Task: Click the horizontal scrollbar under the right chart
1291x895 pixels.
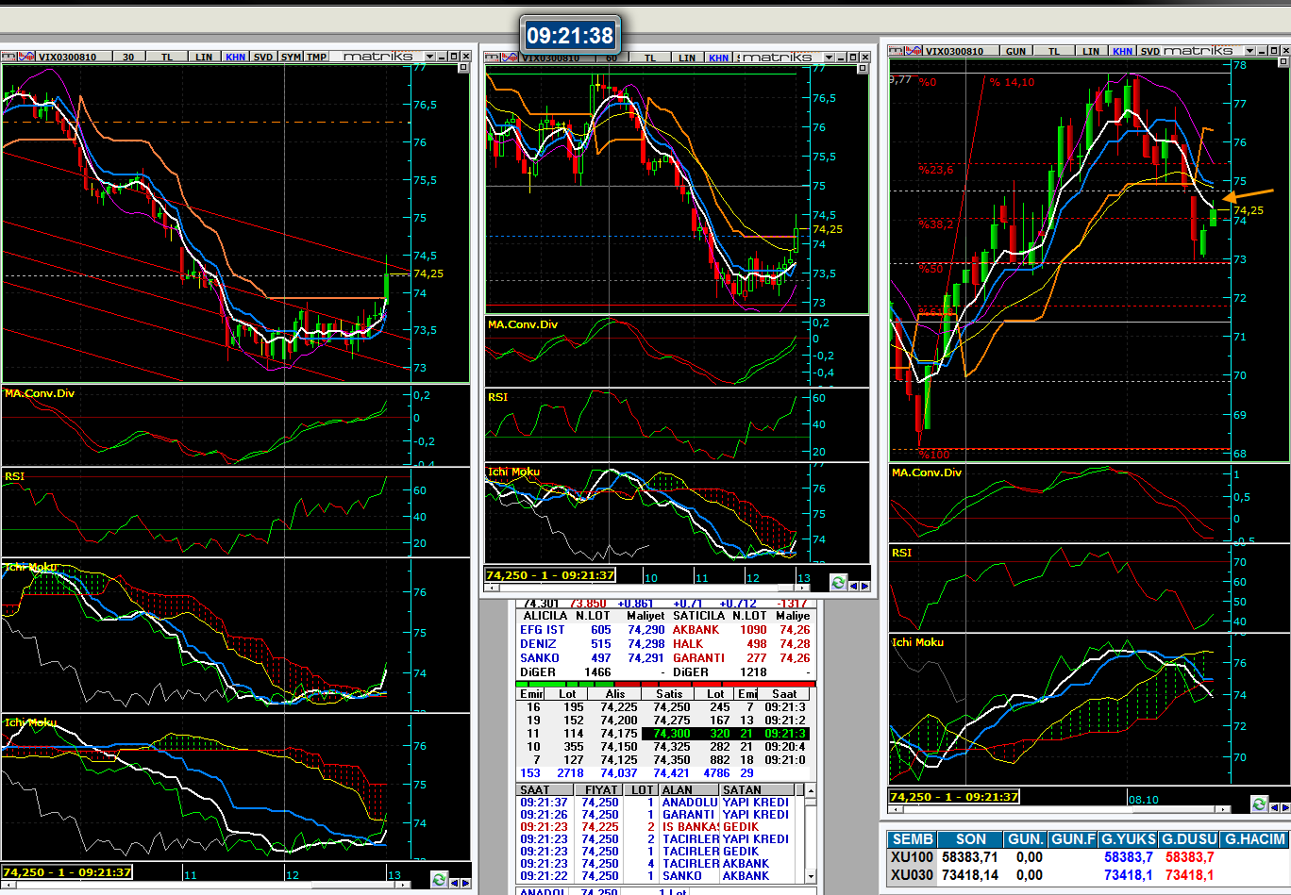Action: [1057, 810]
